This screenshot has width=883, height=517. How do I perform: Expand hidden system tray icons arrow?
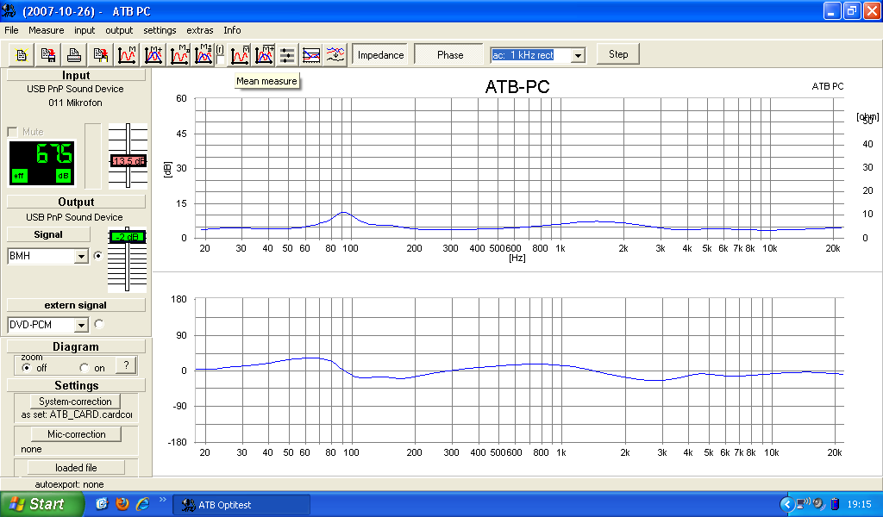(787, 504)
